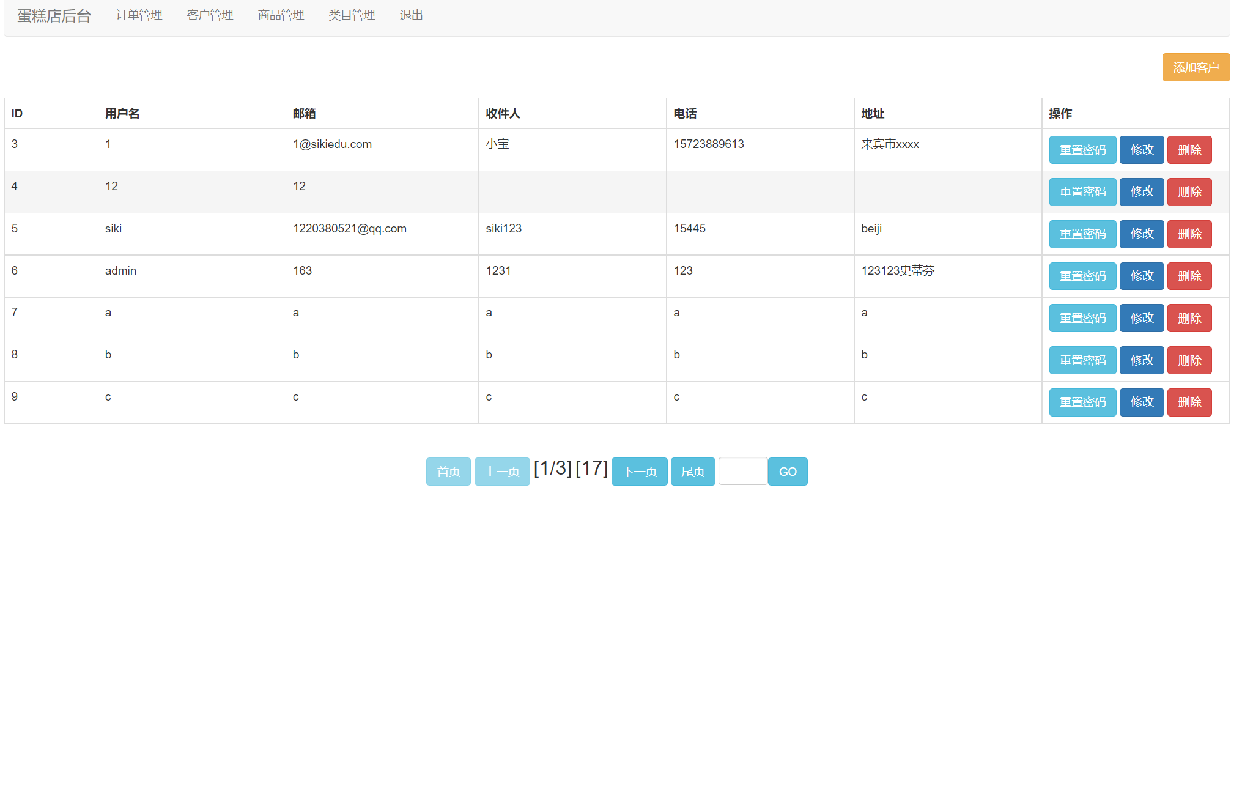This screenshot has width=1242, height=800.
Task: Click the 添加客户 button
Action: [x=1195, y=67]
